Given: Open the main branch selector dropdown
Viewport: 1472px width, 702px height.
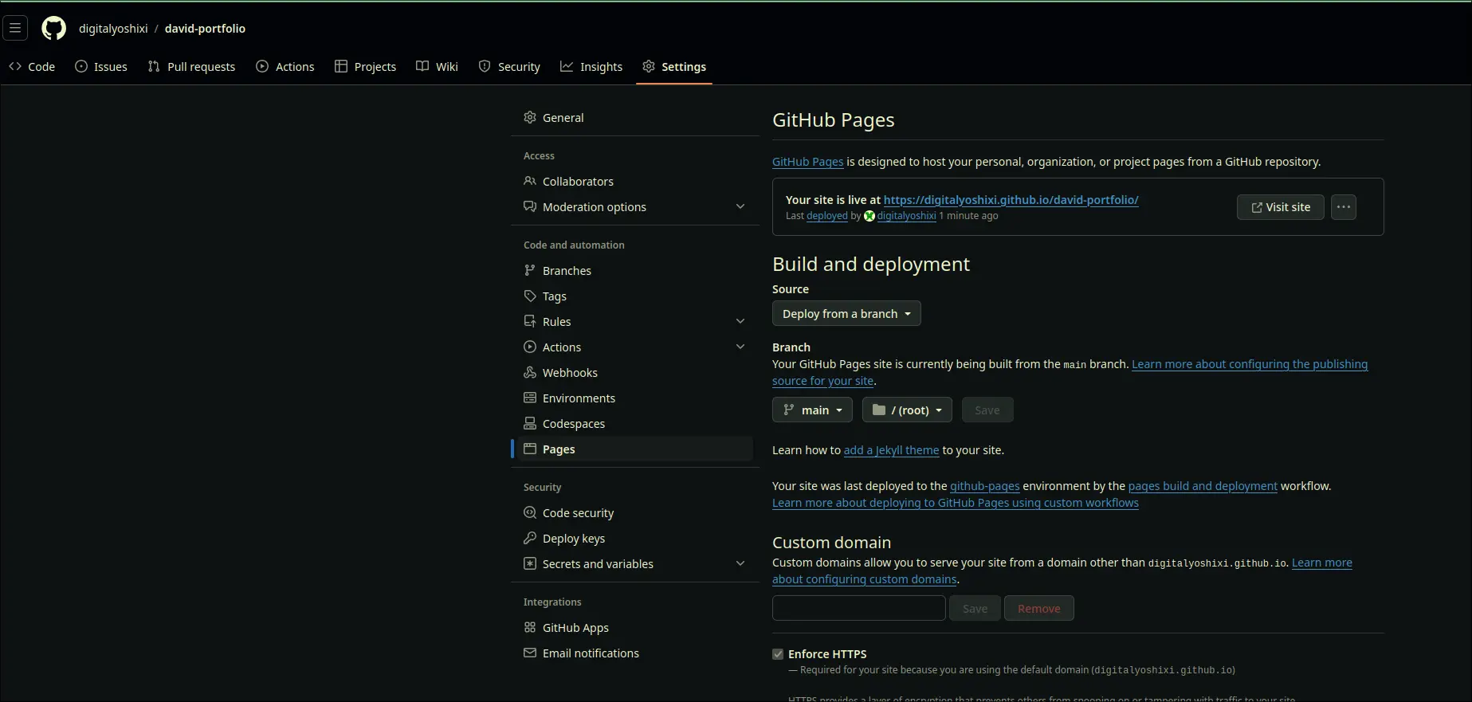Looking at the screenshot, I should click(812, 410).
